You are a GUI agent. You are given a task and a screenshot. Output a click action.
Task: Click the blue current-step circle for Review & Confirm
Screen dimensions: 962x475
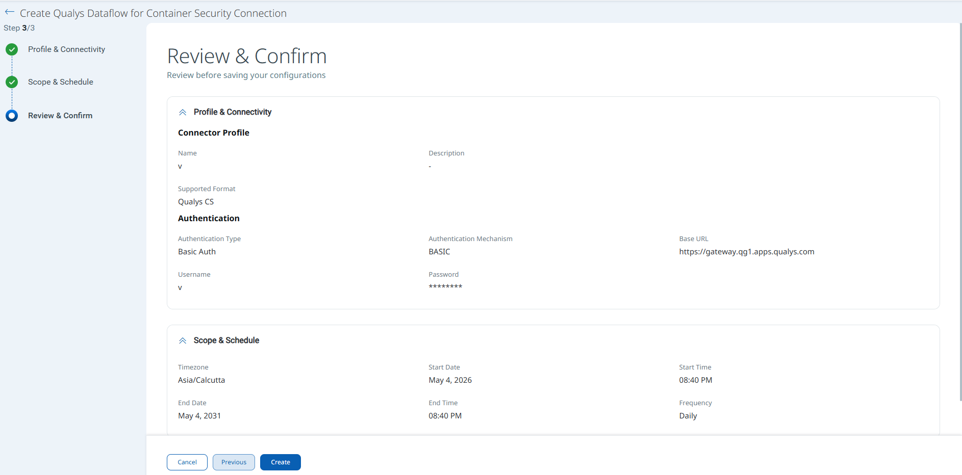point(12,116)
